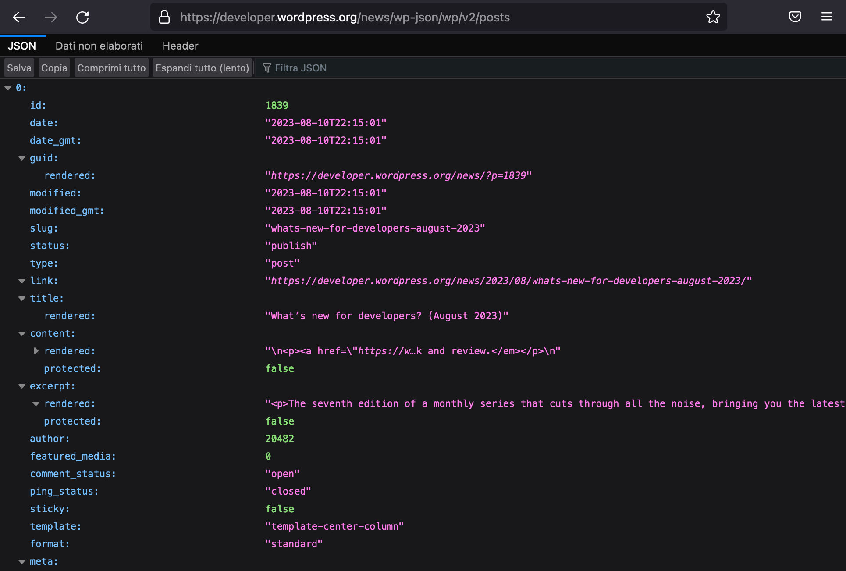Click the slug value whats-new-for-developers-august-2023

375,228
